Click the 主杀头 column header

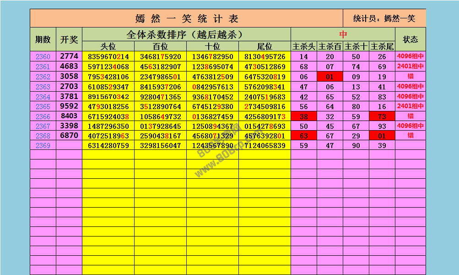(x=304, y=46)
